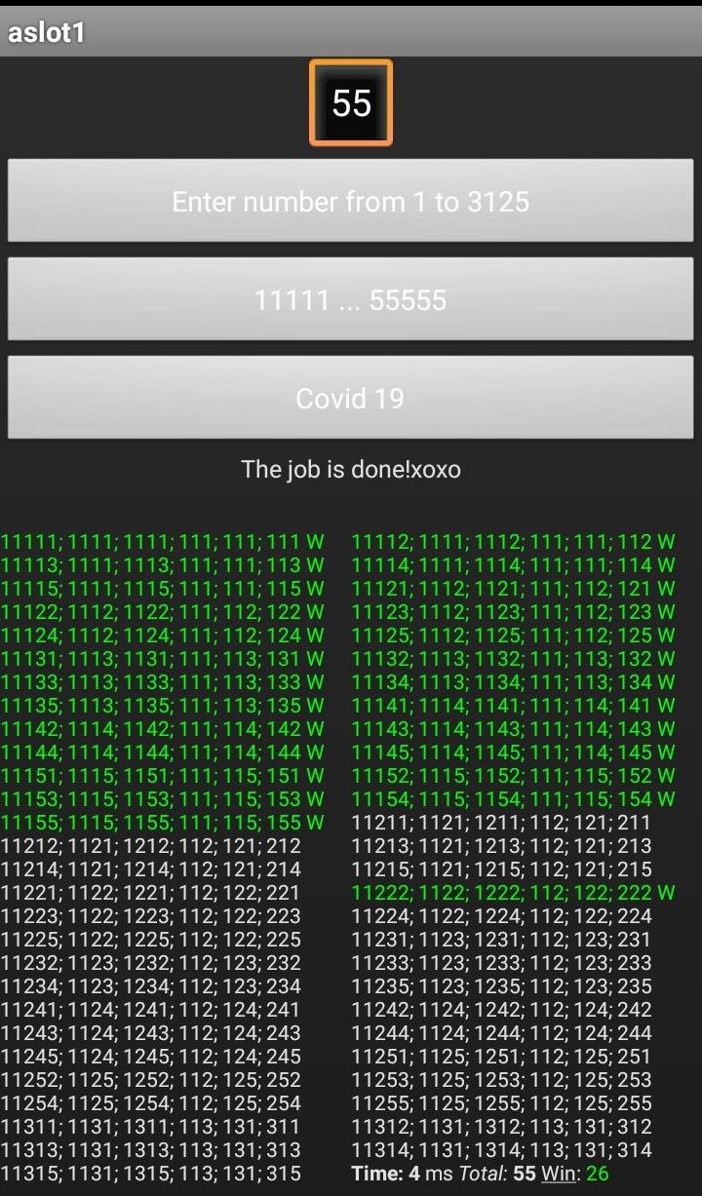
Task: Select the row starting with 11253
Action: click(501, 1079)
